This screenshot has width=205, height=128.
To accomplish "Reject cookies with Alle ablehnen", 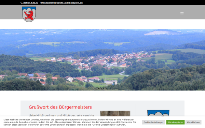I will [193, 122].
